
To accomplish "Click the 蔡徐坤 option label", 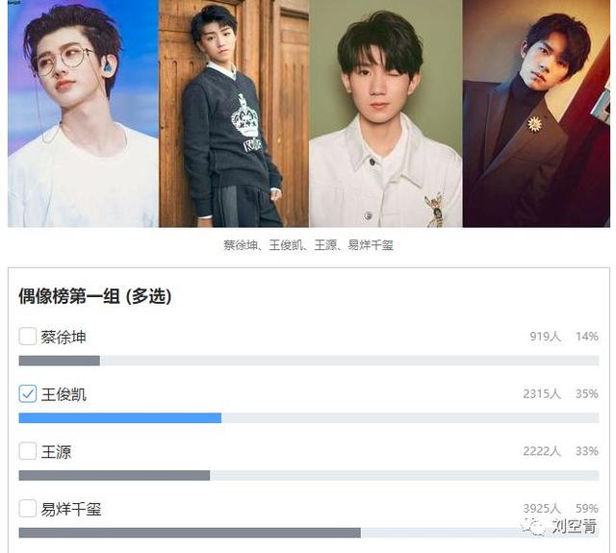I will 64,338.
